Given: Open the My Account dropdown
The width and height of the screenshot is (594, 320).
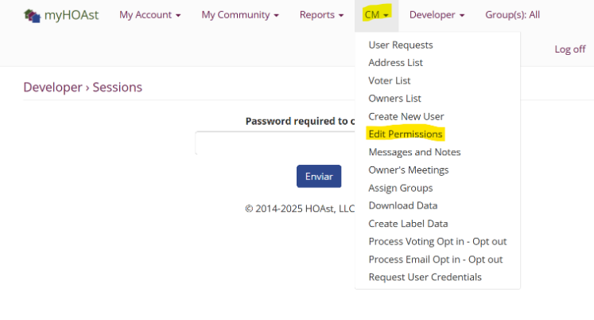Looking at the screenshot, I should [x=149, y=15].
